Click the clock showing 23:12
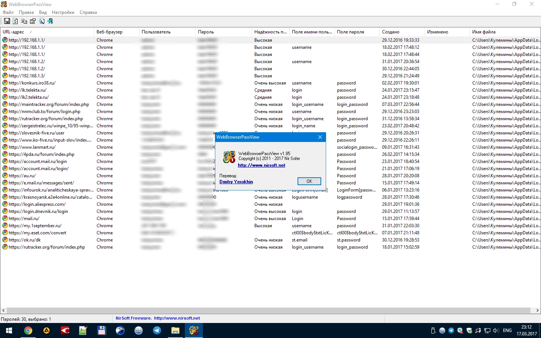Viewport: 541px width, 338px height. point(526,330)
